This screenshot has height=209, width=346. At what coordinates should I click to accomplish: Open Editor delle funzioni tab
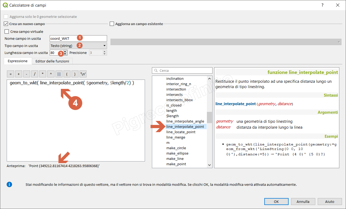(52, 61)
